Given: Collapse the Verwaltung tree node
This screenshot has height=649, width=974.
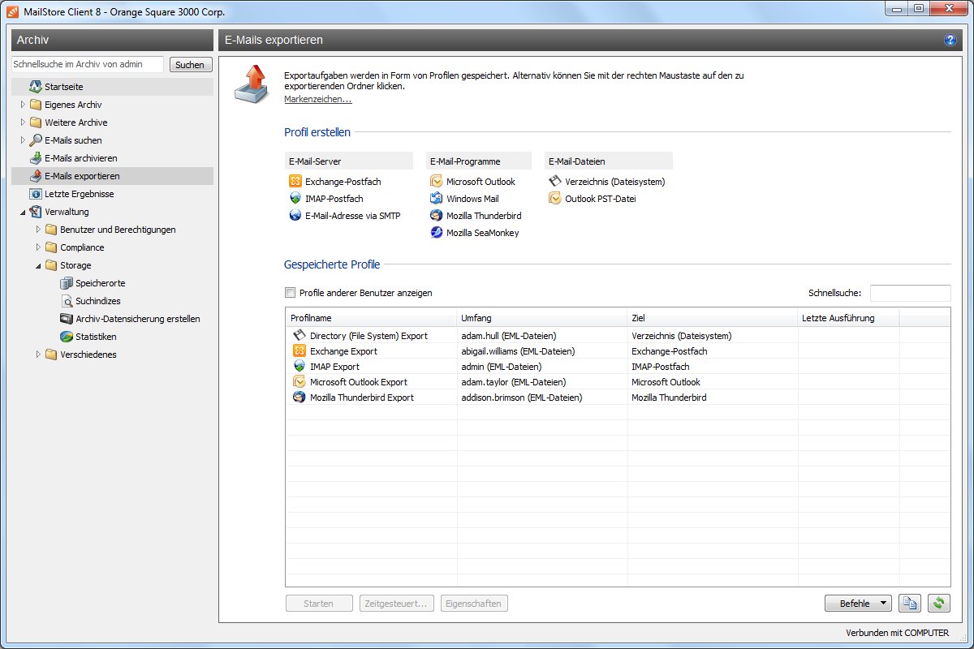Looking at the screenshot, I should 24,212.
